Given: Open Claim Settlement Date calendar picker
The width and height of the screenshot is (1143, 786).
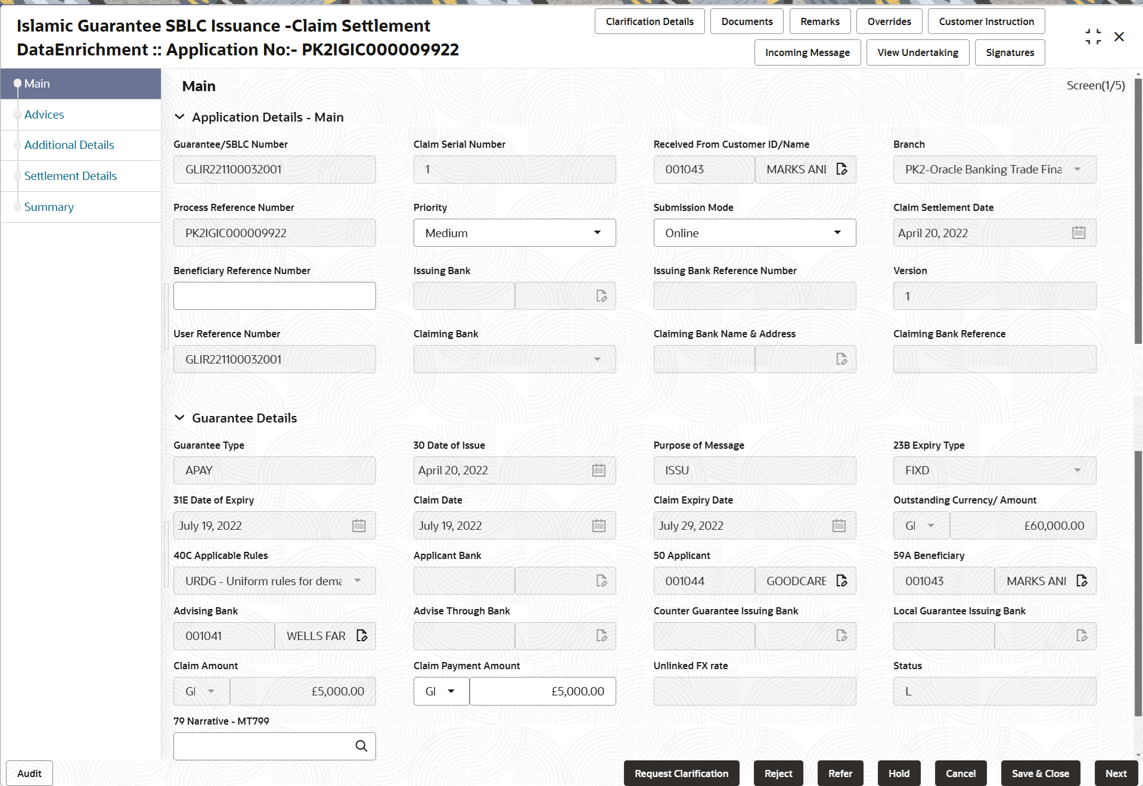Looking at the screenshot, I should coord(1079,233).
